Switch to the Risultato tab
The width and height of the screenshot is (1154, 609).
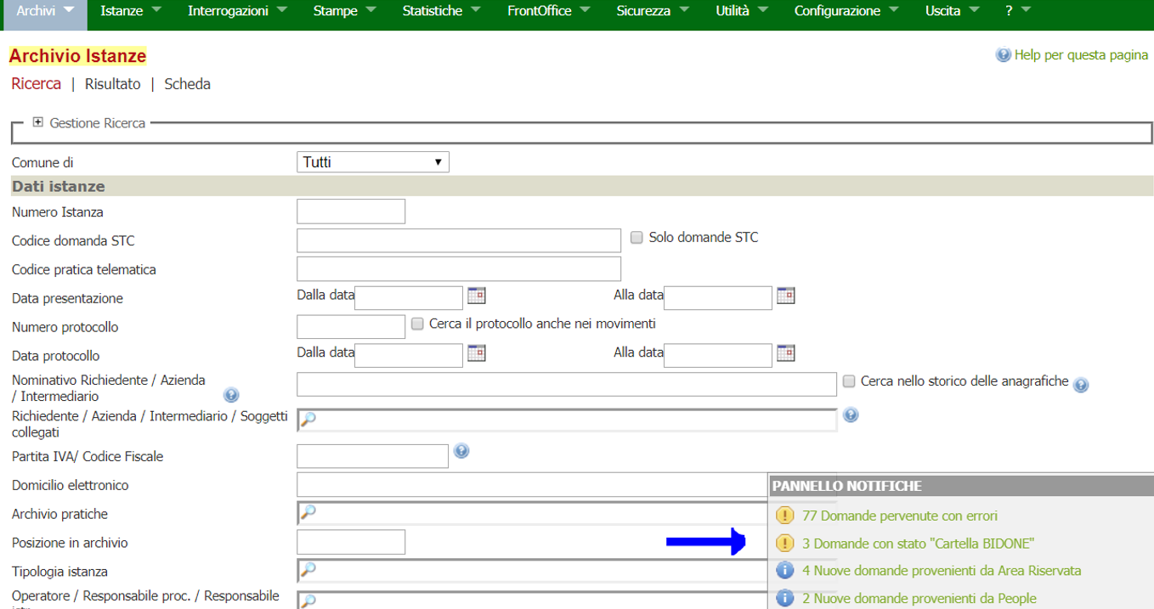click(112, 84)
